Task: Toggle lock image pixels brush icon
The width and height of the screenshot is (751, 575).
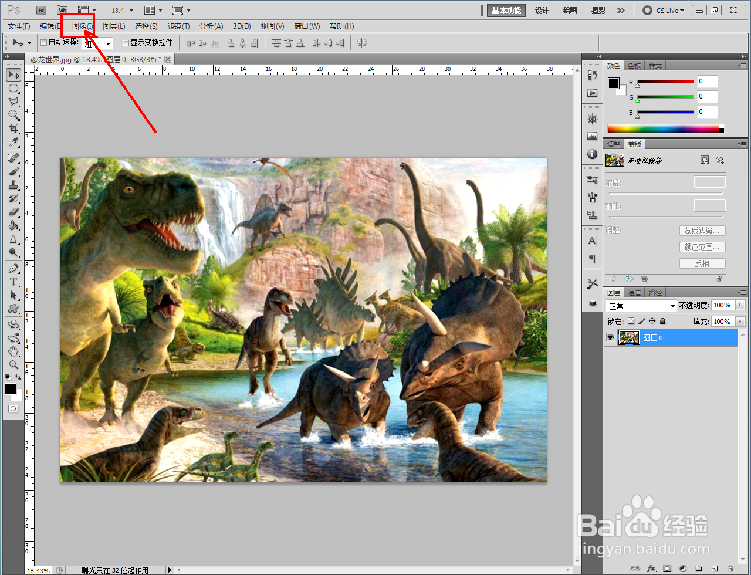Action: (641, 321)
